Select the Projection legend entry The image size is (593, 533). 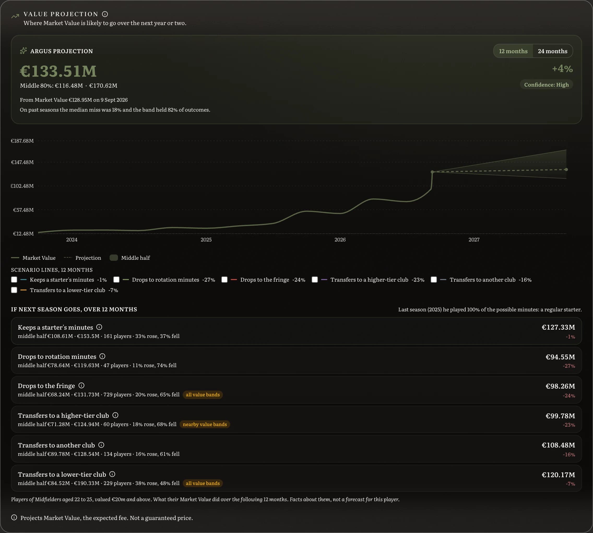tap(82, 258)
